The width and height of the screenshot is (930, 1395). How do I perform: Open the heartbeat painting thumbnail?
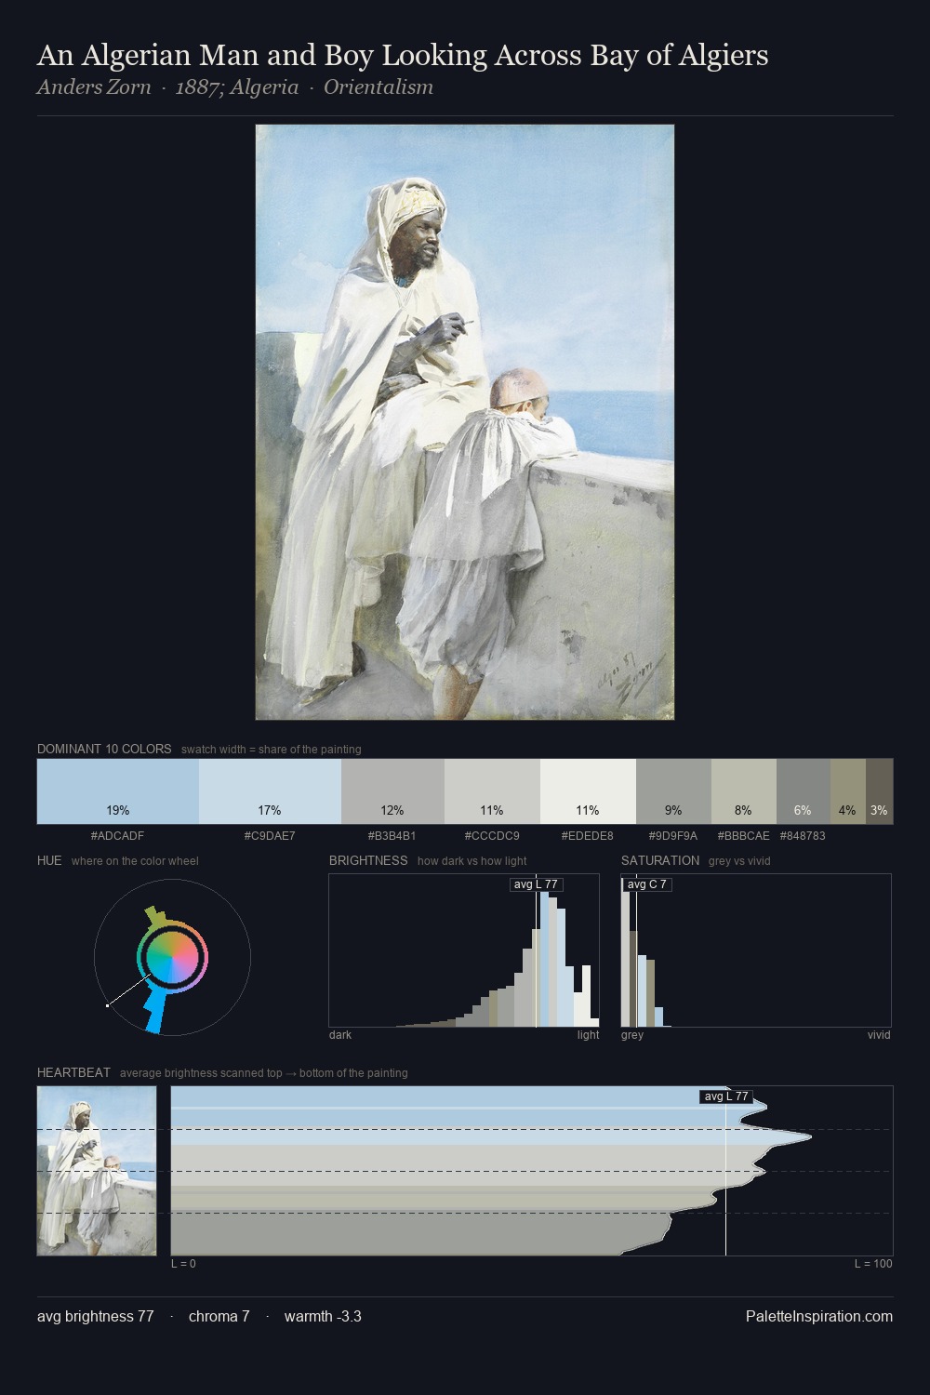[97, 1171]
